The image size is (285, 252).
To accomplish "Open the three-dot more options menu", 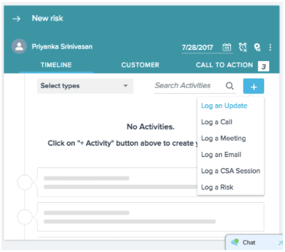I will tap(271, 47).
